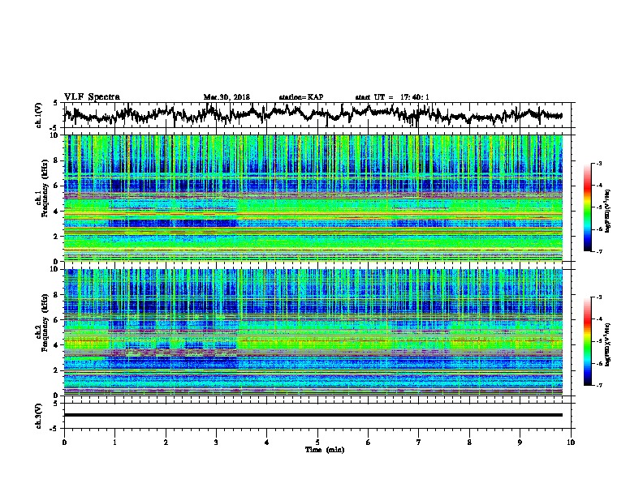Click the time axis tick label '3'
Image resolution: width=643 pixels, height=496 pixels.
[x=216, y=443]
